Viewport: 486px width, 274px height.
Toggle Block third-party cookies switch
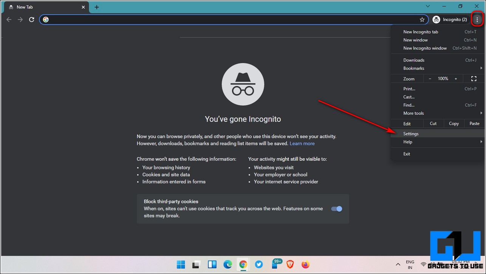(x=336, y=209)
